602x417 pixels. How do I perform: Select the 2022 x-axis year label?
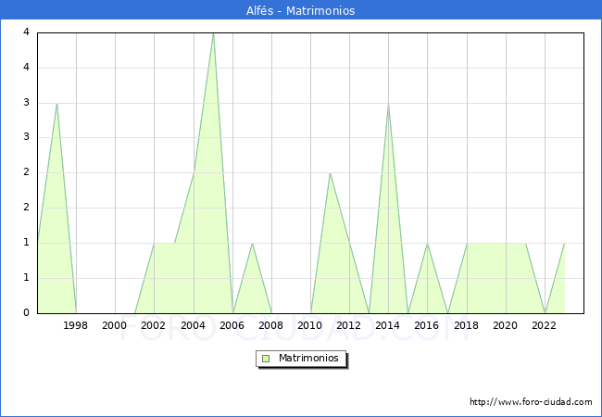coord(545,325)
